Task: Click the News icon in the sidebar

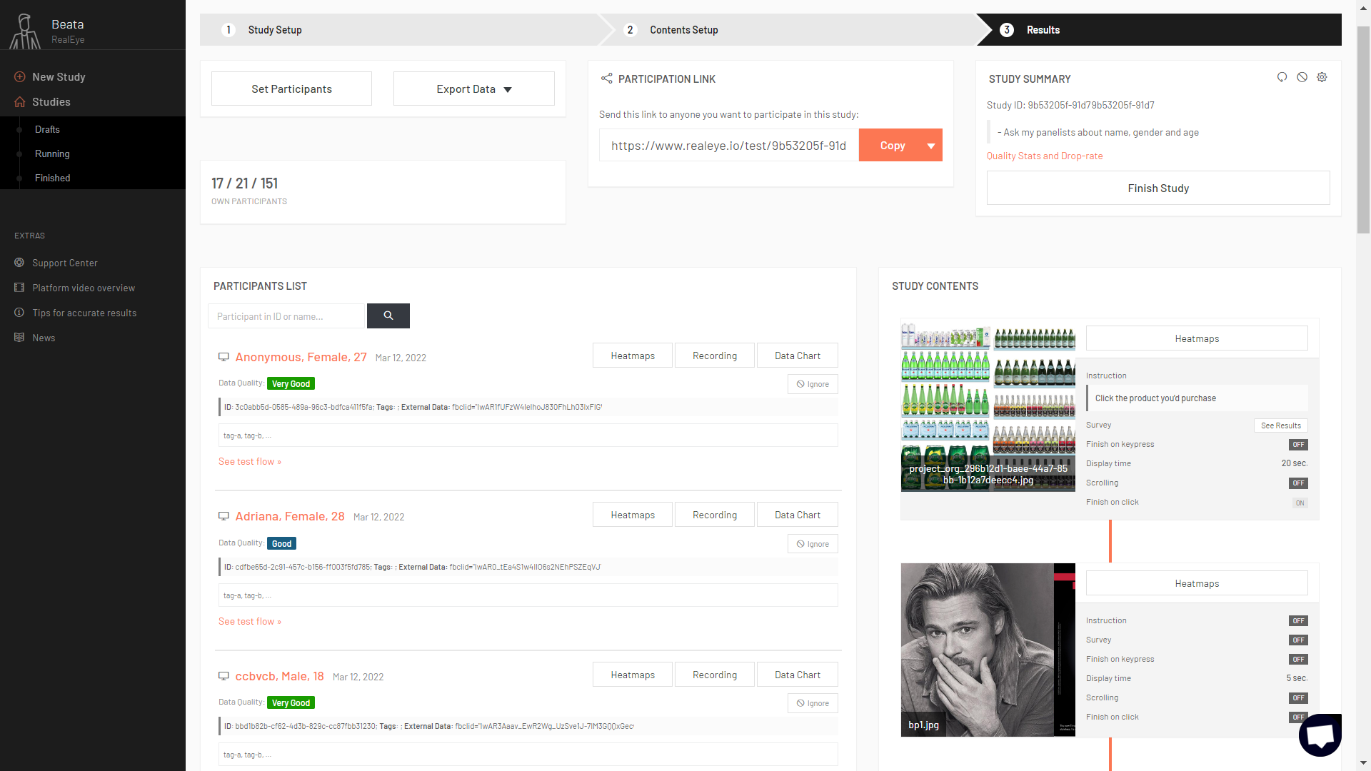Action: point(20,337)
